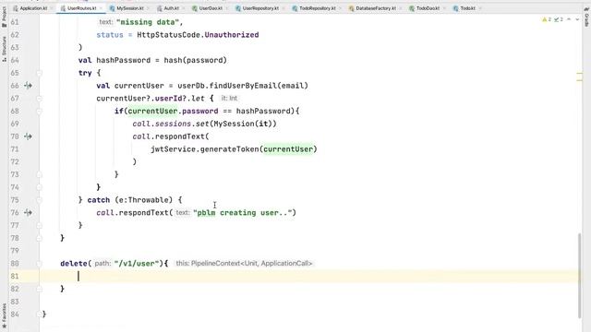Viewport: 591px width, 332px height.
Task: Click fold end marker on line 74
Action: pos(39,187)
